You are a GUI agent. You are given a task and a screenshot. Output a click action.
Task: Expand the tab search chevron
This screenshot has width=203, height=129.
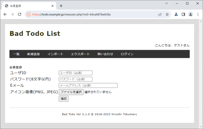click(167, 3)
